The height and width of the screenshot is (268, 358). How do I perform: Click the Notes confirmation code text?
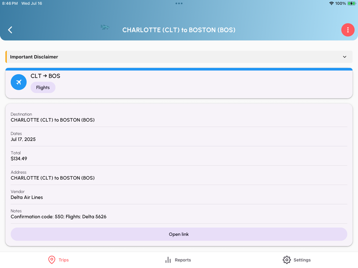58,217
